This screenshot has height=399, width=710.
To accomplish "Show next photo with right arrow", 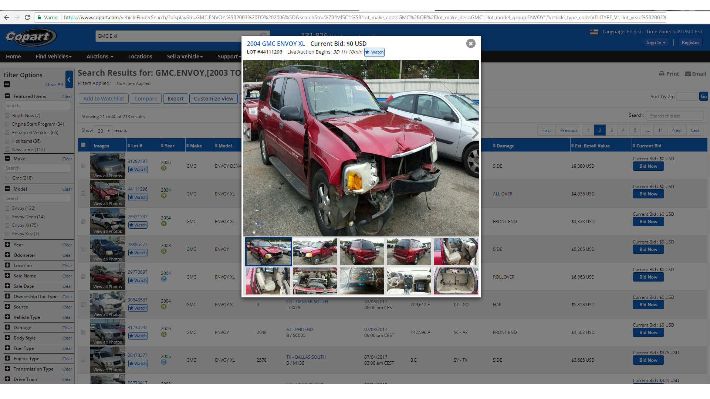I will click(475, 133).
